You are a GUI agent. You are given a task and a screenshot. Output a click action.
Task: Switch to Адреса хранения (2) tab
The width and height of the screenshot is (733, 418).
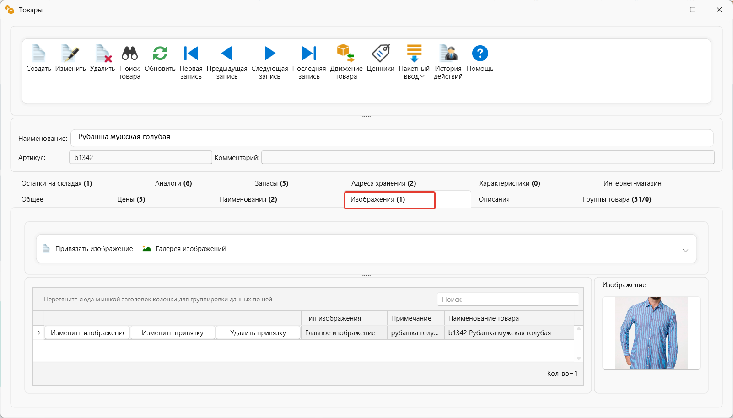pos(383,183)
